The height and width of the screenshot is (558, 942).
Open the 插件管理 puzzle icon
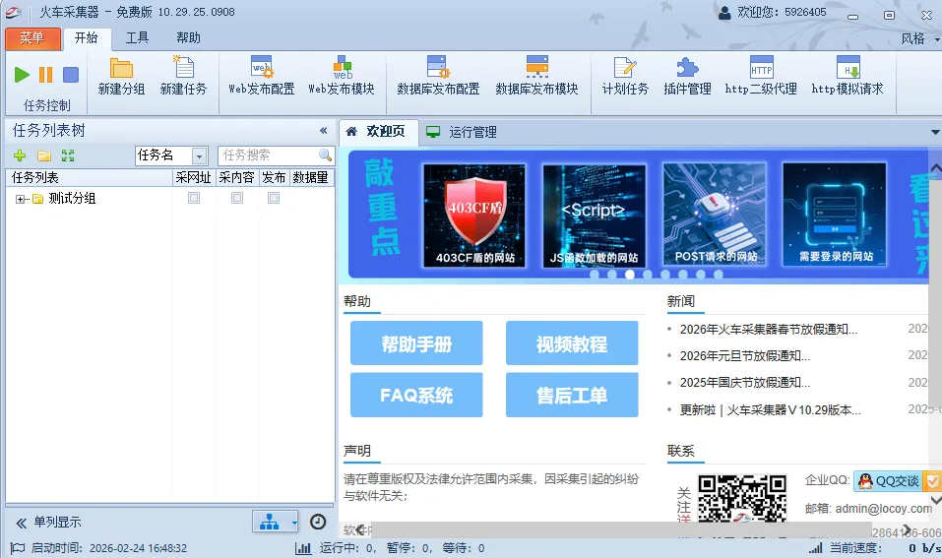click(687, 77)
